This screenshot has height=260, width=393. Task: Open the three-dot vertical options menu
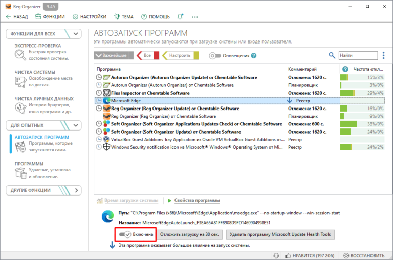point(384,55)
